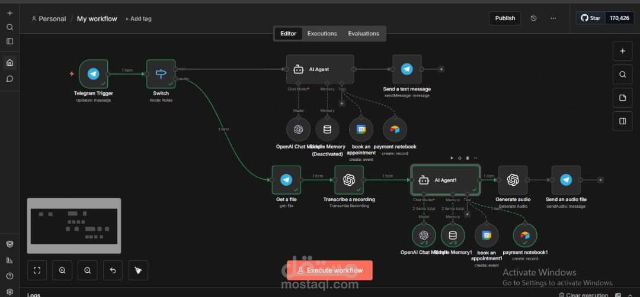Click the canvas minimap

tap(74, 226)
